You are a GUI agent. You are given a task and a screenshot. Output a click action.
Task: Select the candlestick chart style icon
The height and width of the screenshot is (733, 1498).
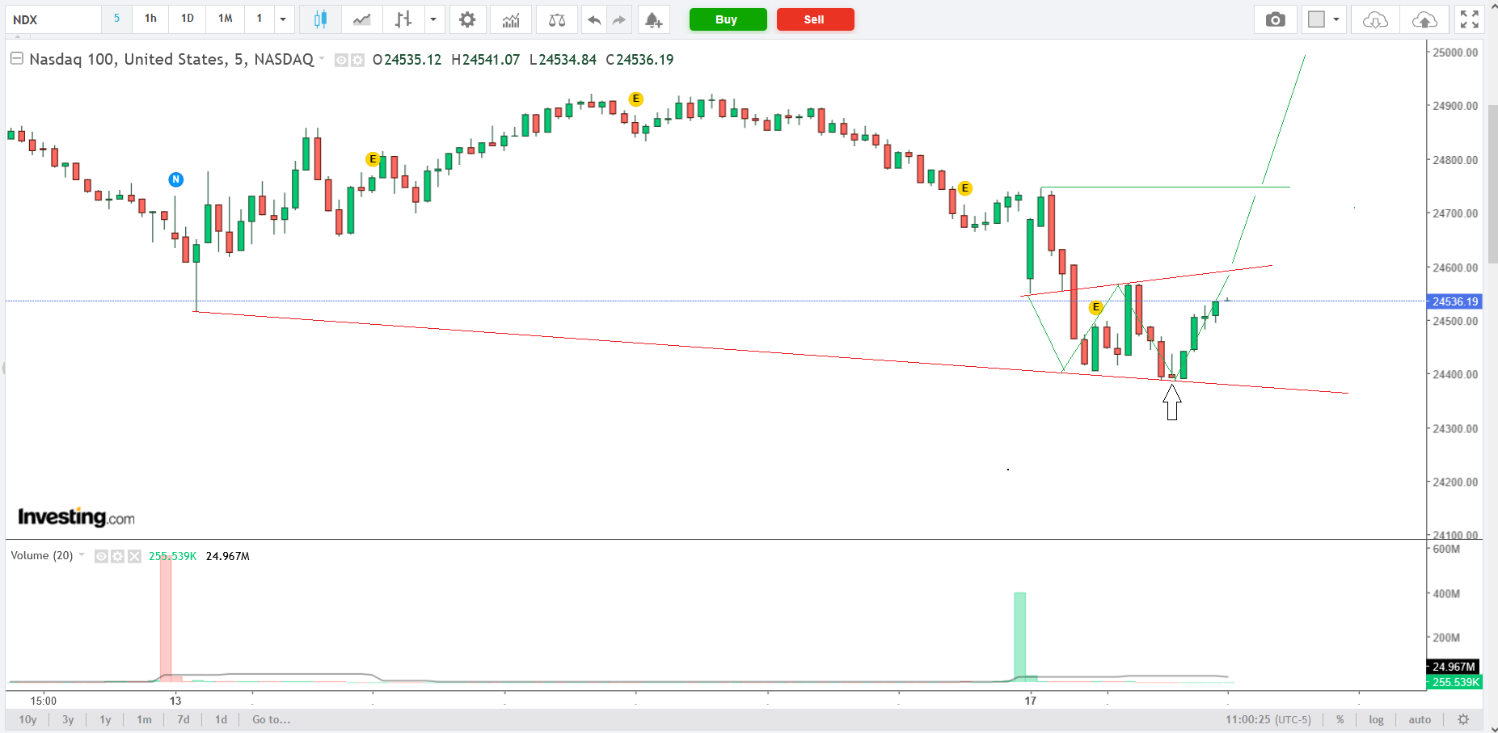pyautogui.click(x=320, y=19)
